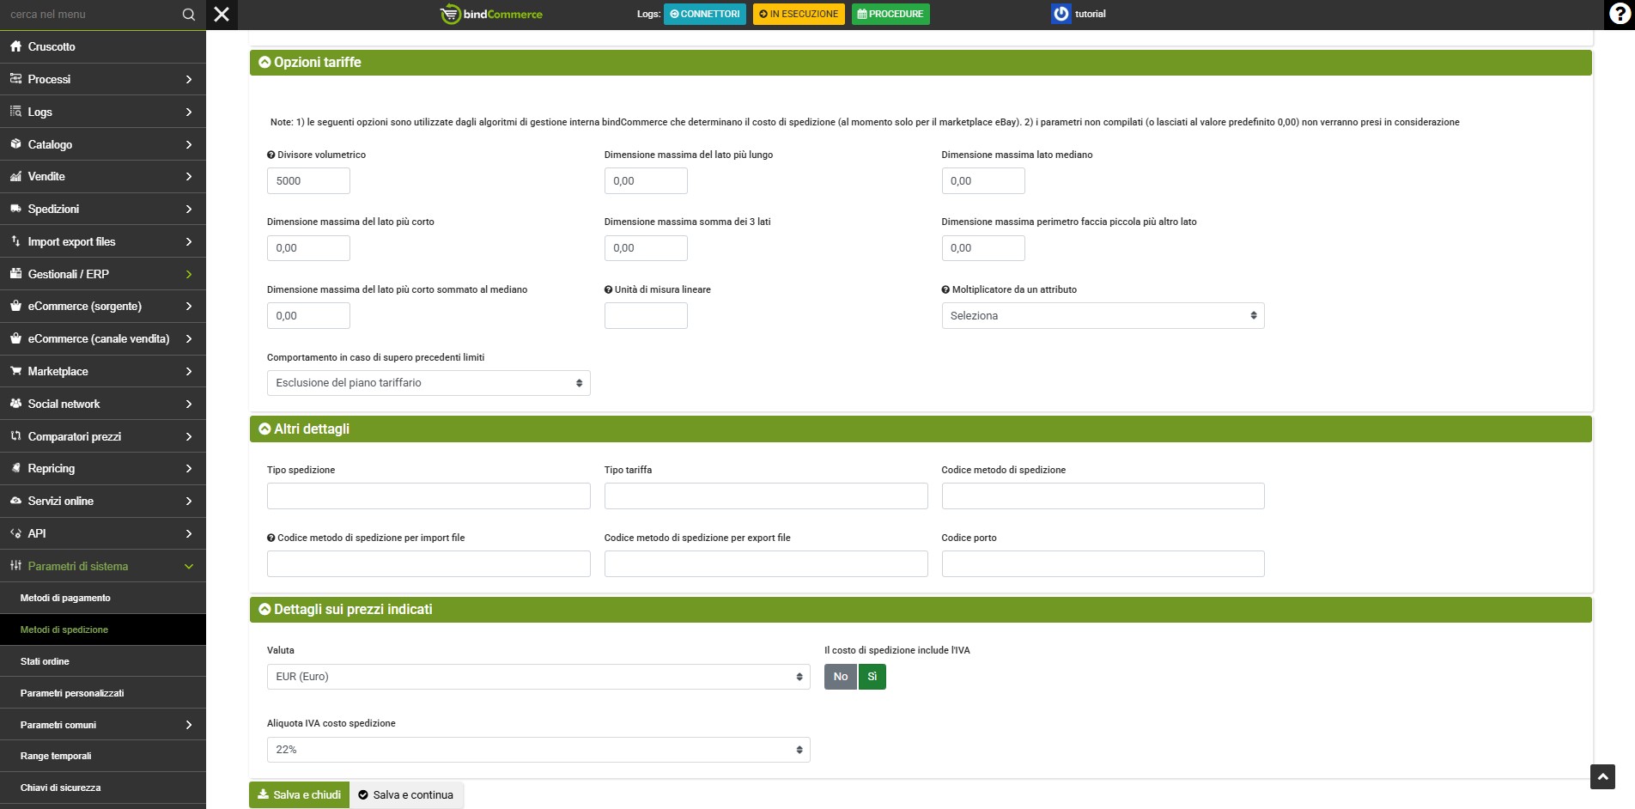The width and height of the screenshot is (1635, 809).
Task: Click the Moltiplicatore da un attributo help icon
Action: click(x=945, y=290)
